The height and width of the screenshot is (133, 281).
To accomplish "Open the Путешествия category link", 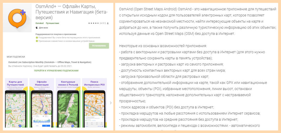I will [52, 23].
